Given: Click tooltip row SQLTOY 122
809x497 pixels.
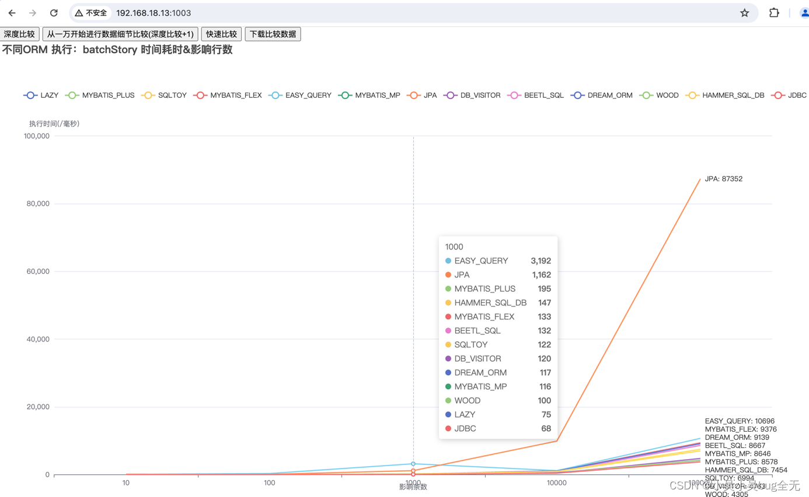Looking at the screenshot, I should (x=498, y=345).
